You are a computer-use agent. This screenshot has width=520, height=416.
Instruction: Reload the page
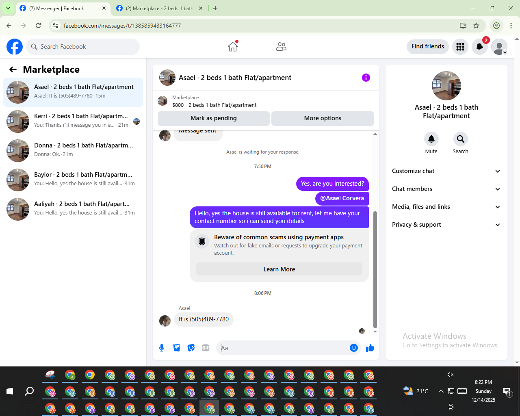point(38,26)
